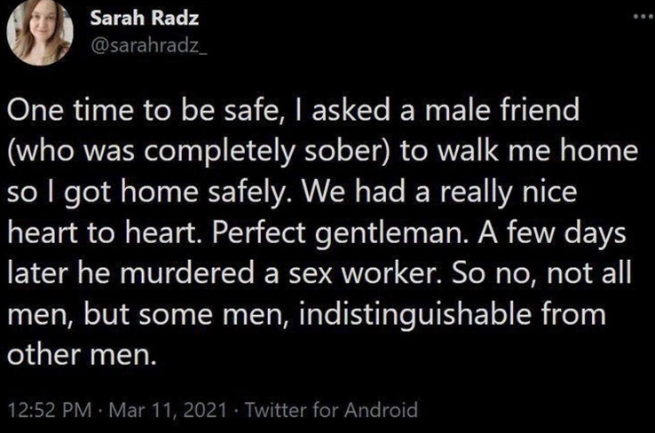The image size is (655, 433).
Task: Open Sarah Radz's profile picture
Action: [x=40, y=33]
